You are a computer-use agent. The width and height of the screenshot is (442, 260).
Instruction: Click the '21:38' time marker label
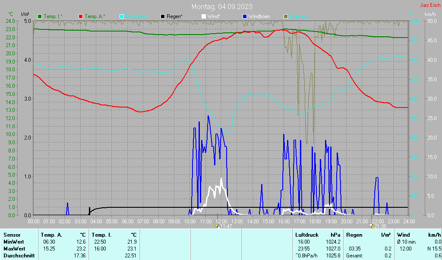(380, 226)
